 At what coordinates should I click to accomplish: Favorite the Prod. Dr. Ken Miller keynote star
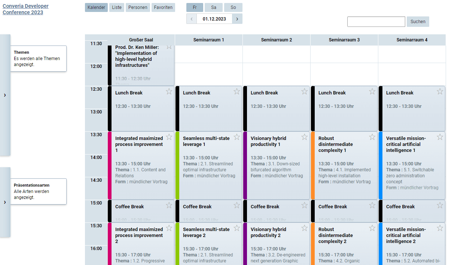[169, 47]
